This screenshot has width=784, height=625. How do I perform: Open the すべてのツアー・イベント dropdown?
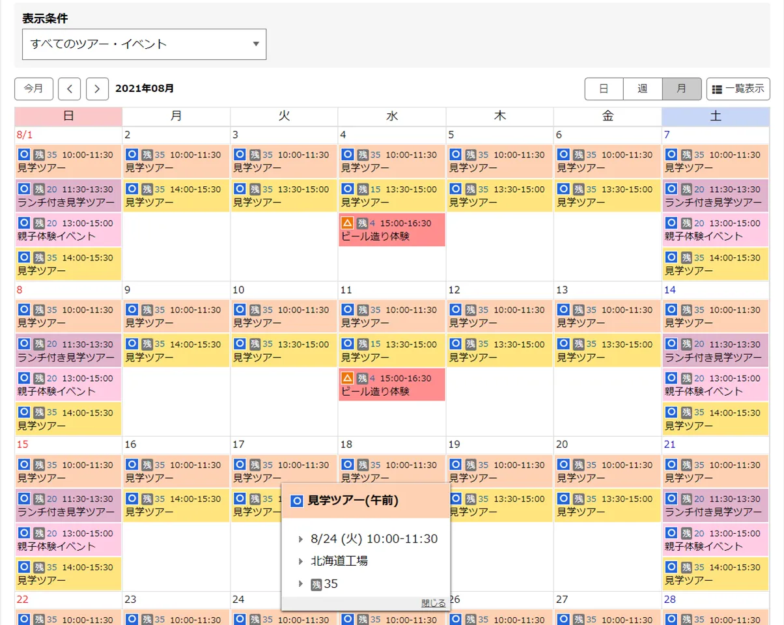(x=144, y=44)
